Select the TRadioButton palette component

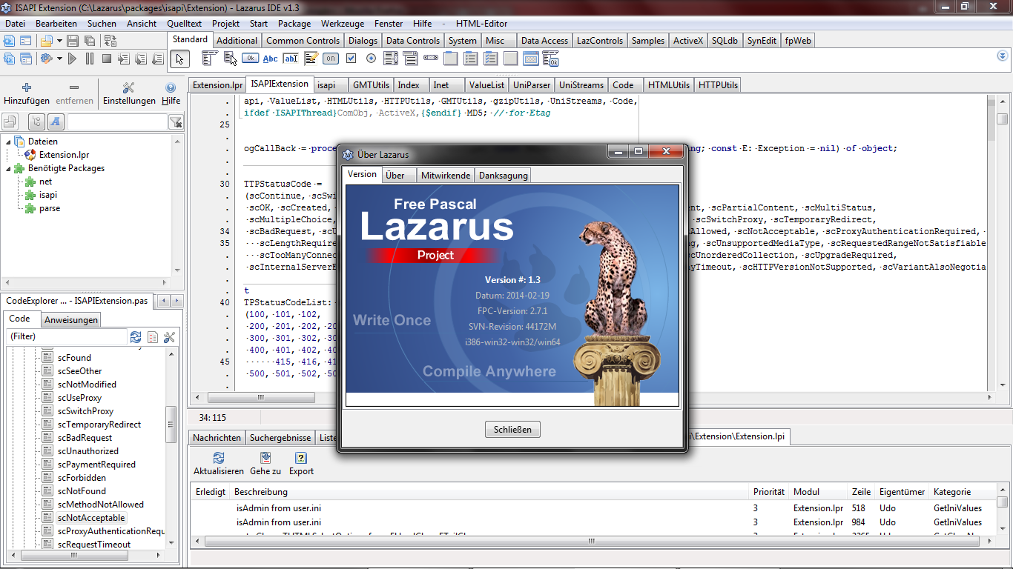pyautogui.click(x=371, y=59)
